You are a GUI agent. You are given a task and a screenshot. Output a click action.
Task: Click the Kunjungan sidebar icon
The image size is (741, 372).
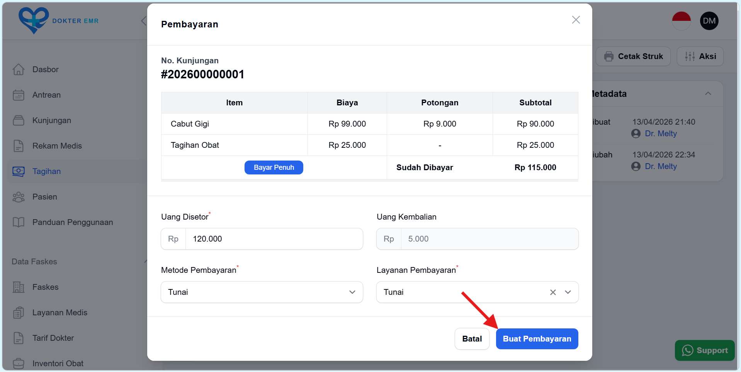click(x=19, y=120)
